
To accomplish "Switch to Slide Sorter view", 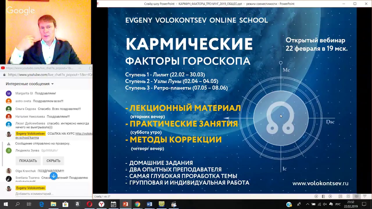I will pos(348,197).
